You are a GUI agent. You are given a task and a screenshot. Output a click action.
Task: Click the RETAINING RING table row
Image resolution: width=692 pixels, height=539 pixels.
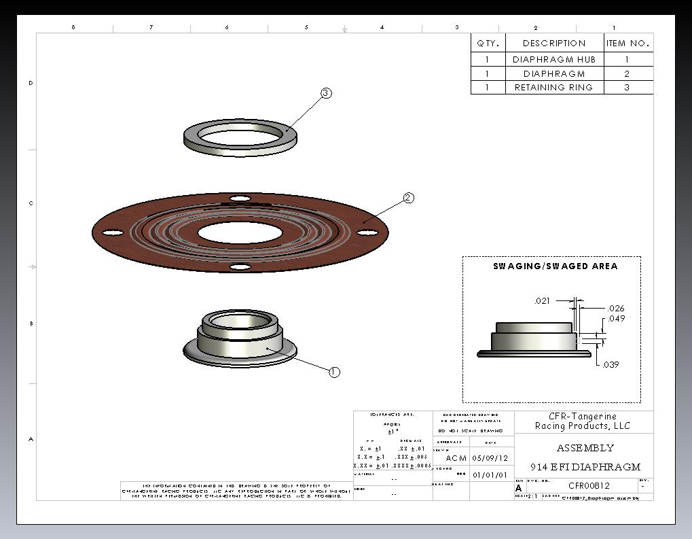pos(553,87)
